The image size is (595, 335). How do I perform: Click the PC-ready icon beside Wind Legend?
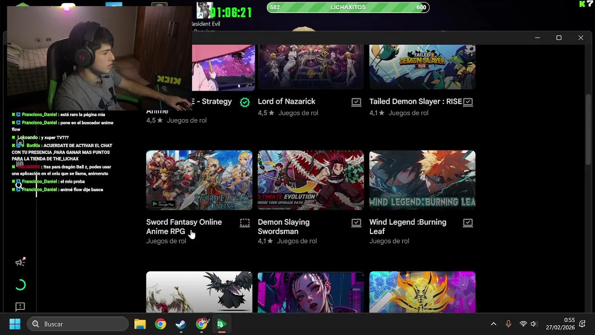coord(468,223)
